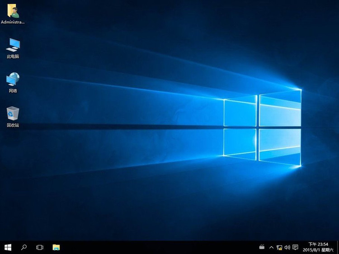Open taskbar search magnifier
The width and height of the screenshot is (339, 254).
click(x=24, y=247)
